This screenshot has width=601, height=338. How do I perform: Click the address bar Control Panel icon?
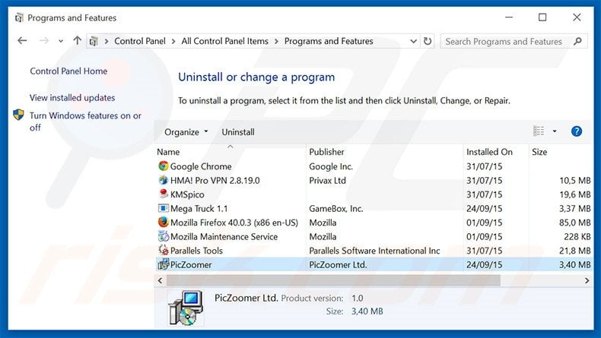[94, 41]
